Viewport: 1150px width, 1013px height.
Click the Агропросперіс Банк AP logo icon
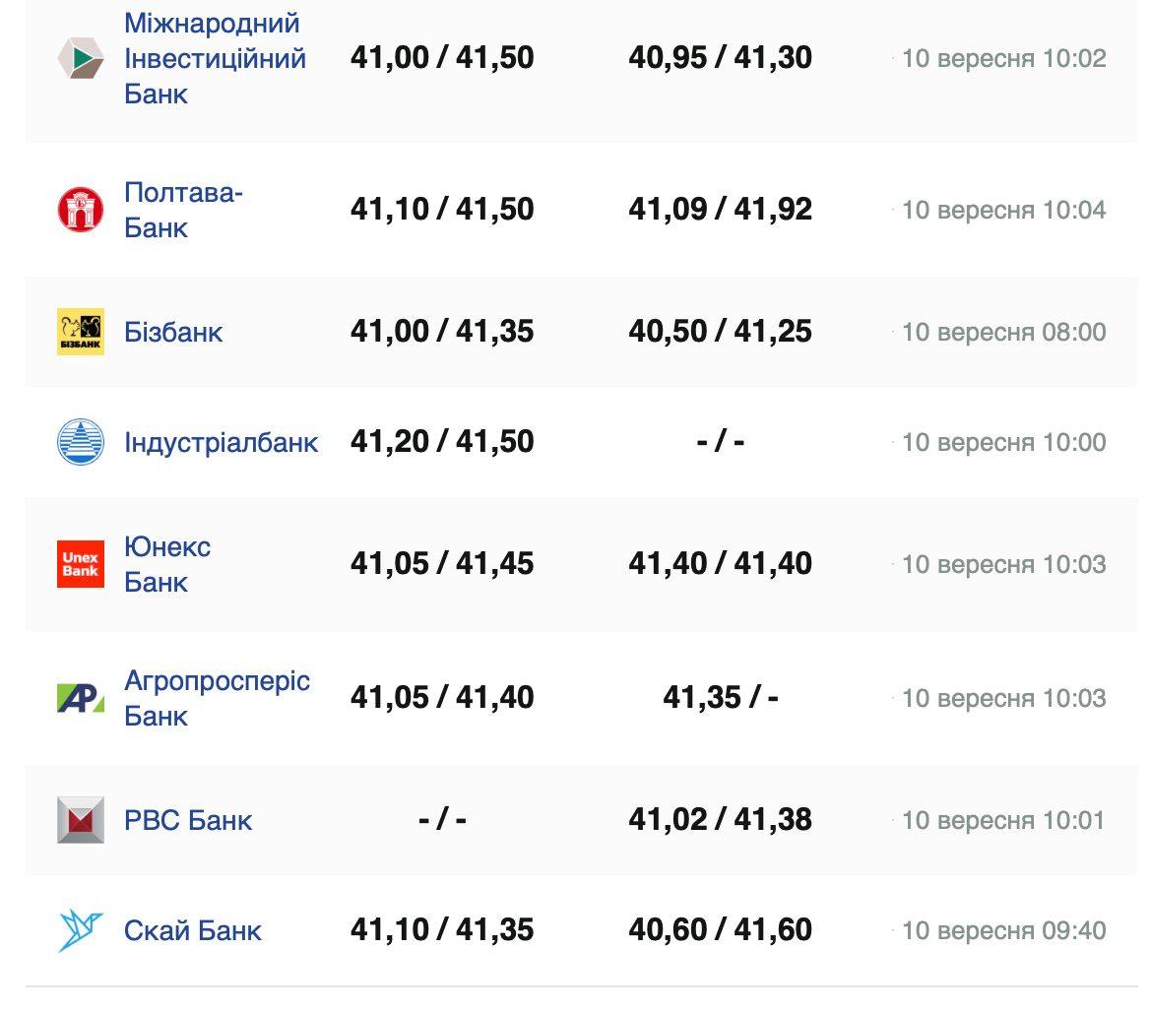80,698
